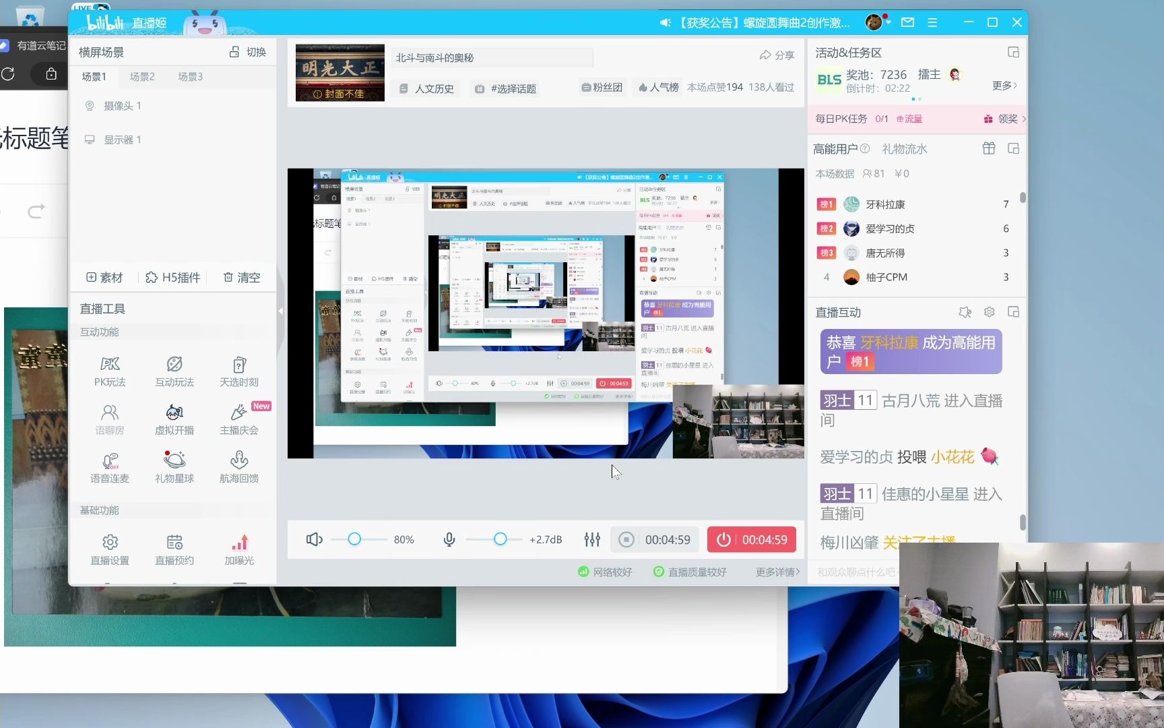Click the 高能用户 list scrollbar
Image resolution: width=1164 pixels, height=728 pixels.
[x=1023, y=198]
